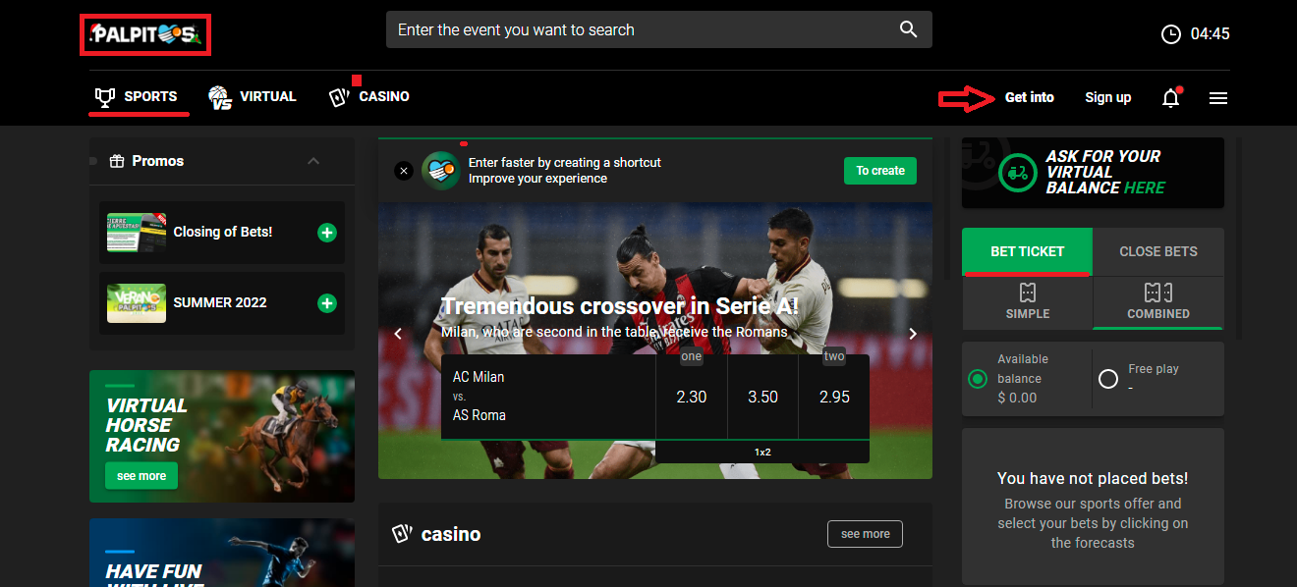Switch to the CLOSE BETS tab
The image size is (1297, 587).
tap(1158, 251)
